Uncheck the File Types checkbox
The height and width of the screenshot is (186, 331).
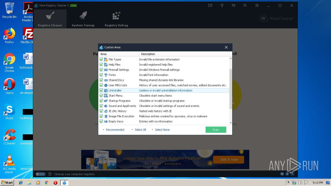pyautogui.click(x=101, y=59)
